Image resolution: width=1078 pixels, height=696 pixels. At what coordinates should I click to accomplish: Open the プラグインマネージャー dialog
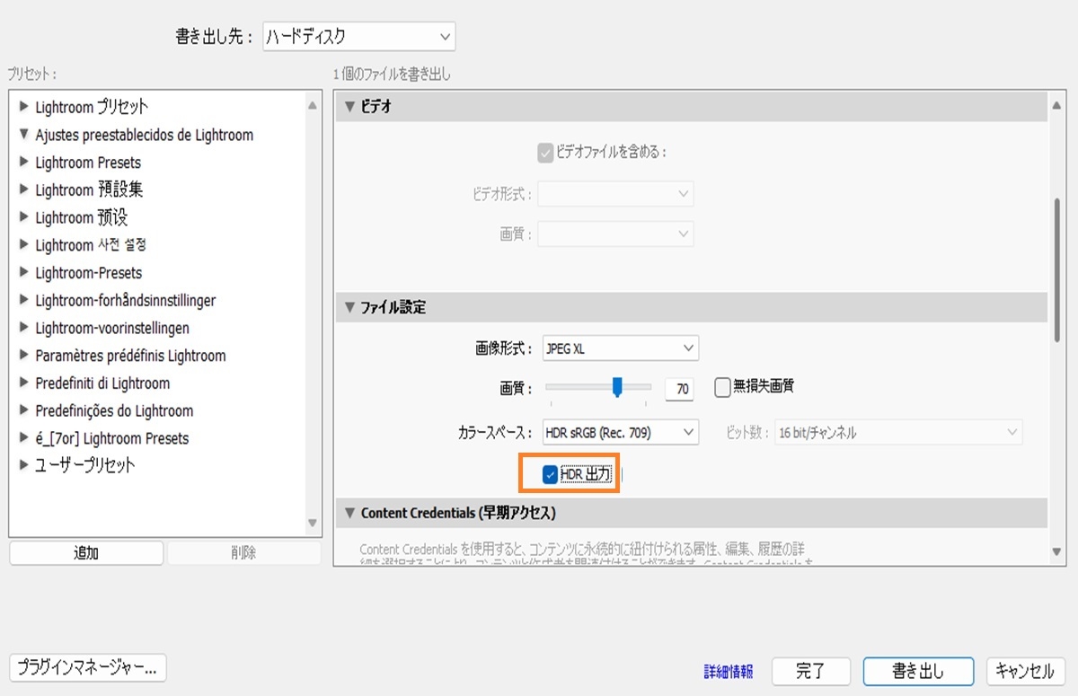(87, 667)
